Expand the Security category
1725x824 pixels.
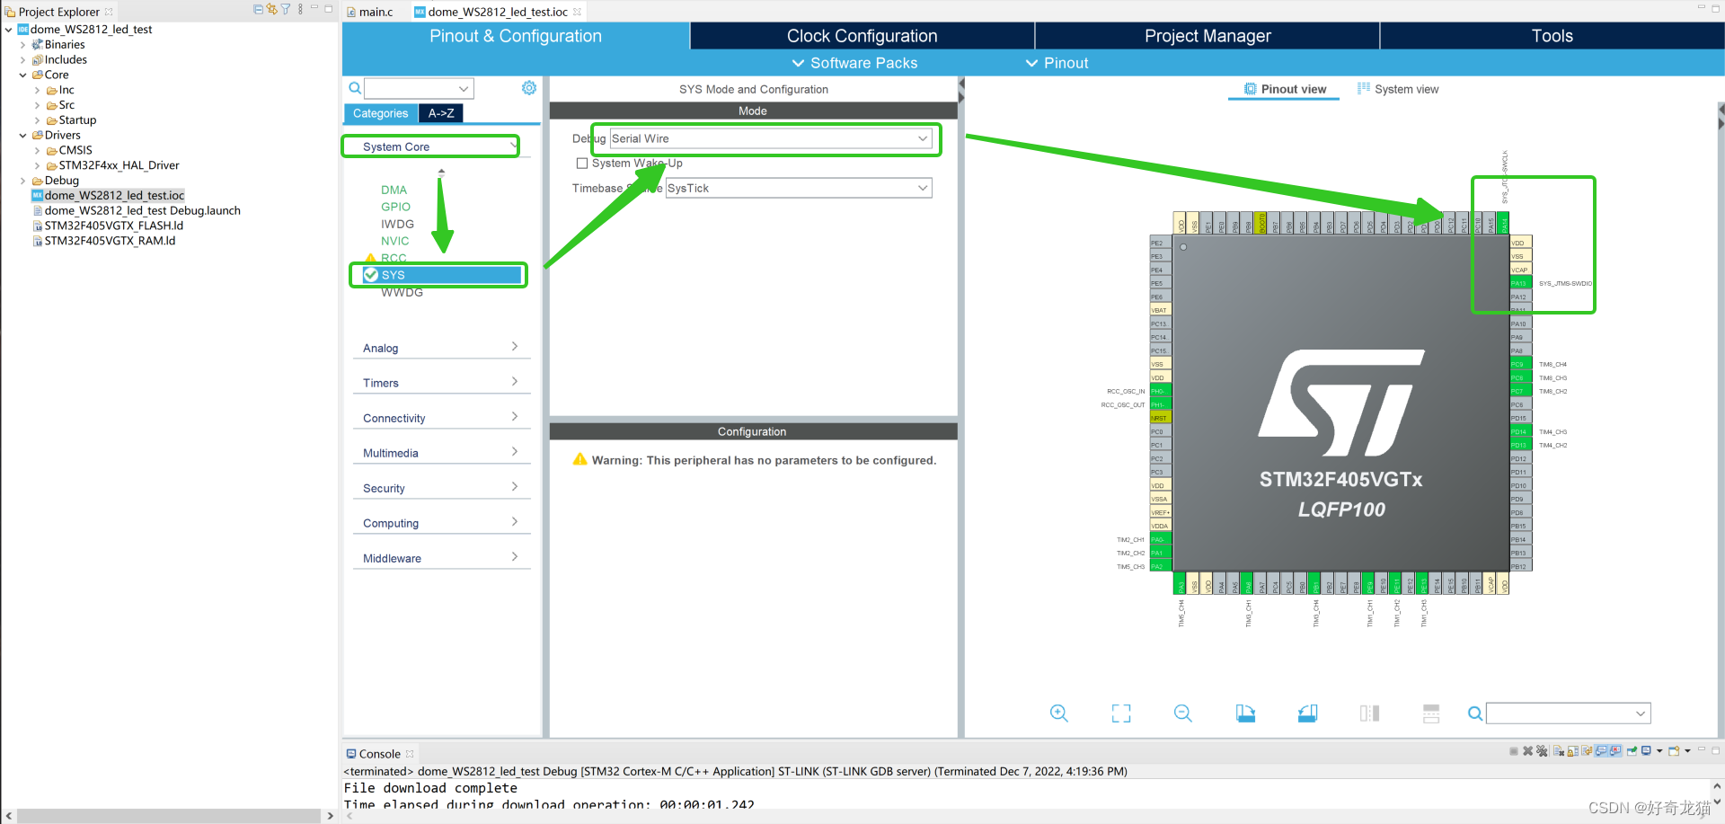[x=441, y=488]
